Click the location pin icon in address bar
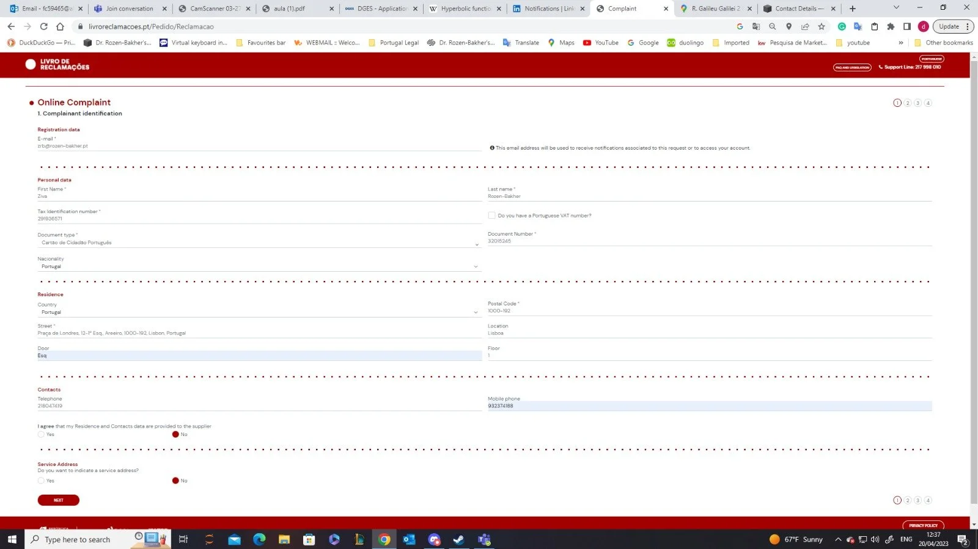978x549 pixels. coord(789,27)
